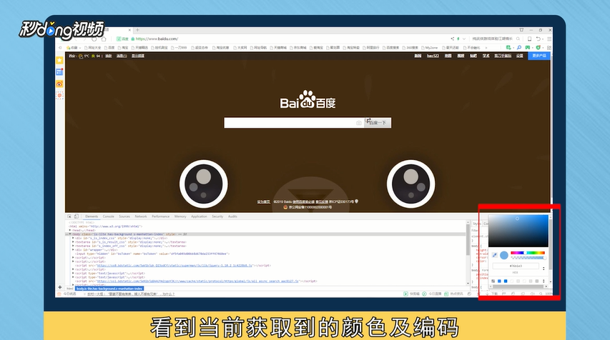This screenshot has width=610, height=340.
Task: Click the HEX color code input field
Action: coord(516,266)
